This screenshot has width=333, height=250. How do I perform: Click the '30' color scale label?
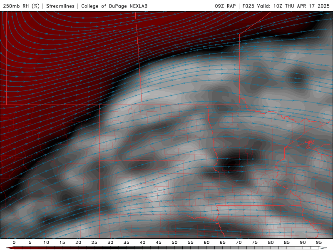[x=110, y=242]
